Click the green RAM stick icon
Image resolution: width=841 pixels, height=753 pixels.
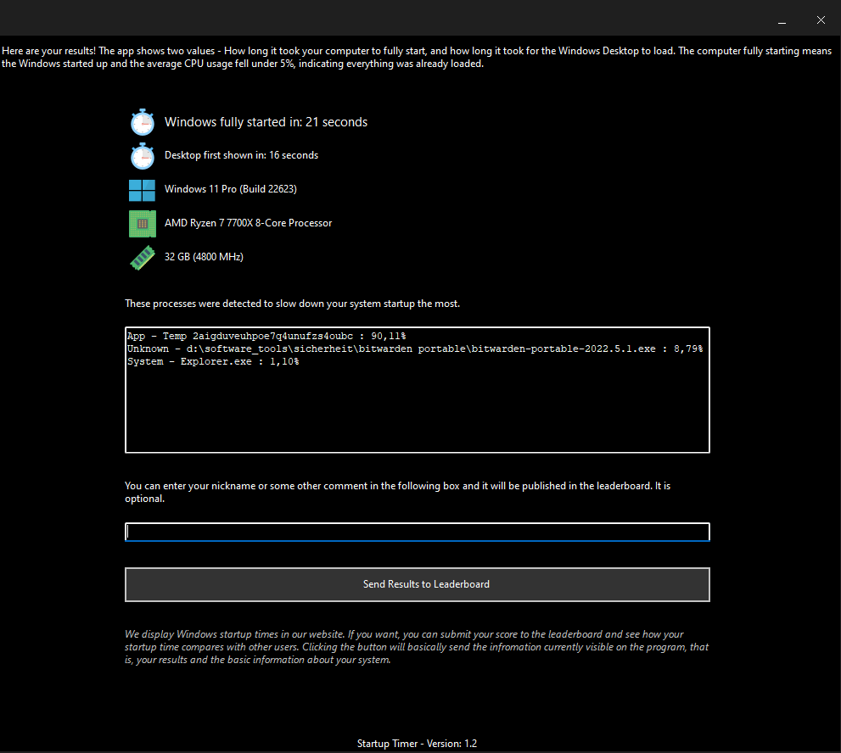(143, 258)
